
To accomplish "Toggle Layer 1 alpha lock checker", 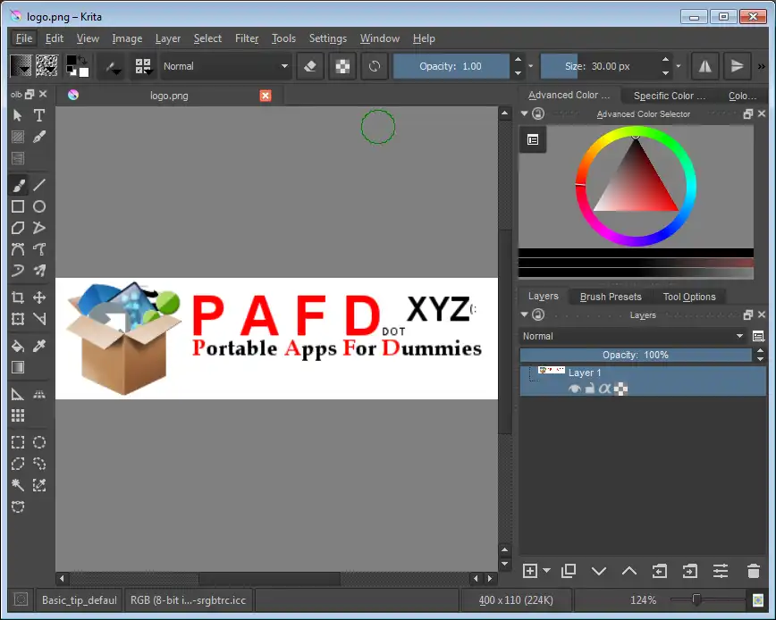I will [620, 390].
